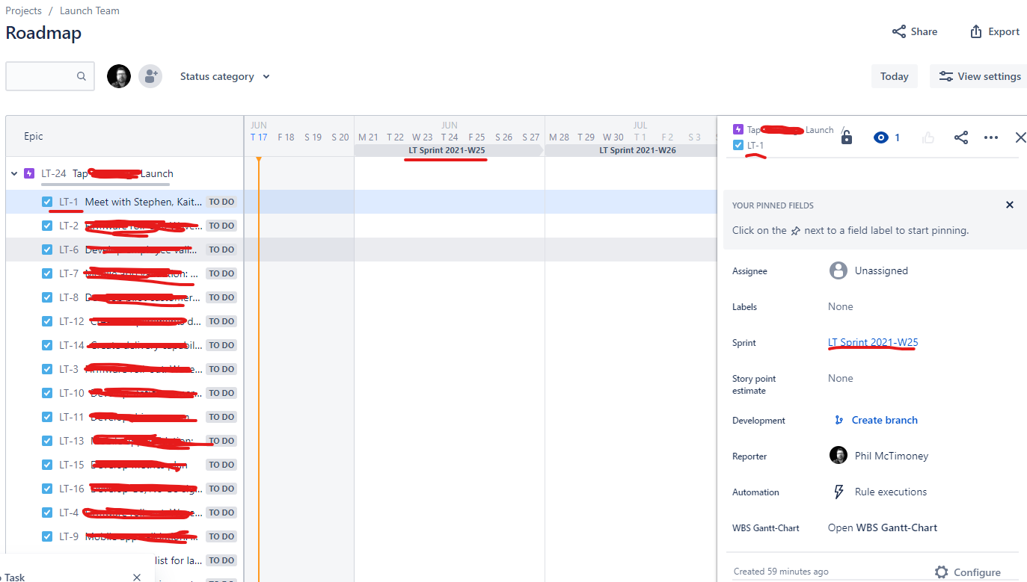Close the LT-1 issue detail panel

click(1020, 137)
